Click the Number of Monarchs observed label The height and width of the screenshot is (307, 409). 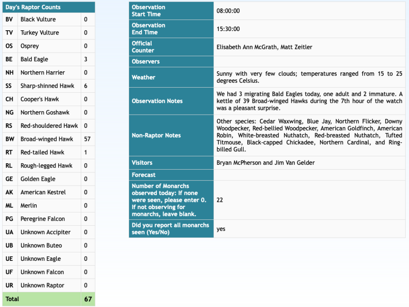tap(169, 200)
